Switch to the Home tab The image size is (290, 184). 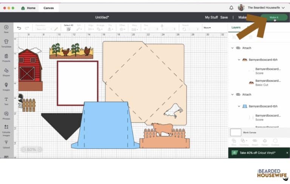[x=28, y=8]
